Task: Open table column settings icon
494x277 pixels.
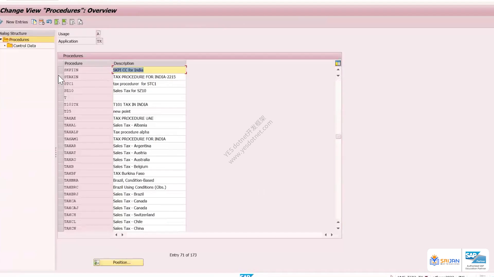Action: tap(338, 63)
